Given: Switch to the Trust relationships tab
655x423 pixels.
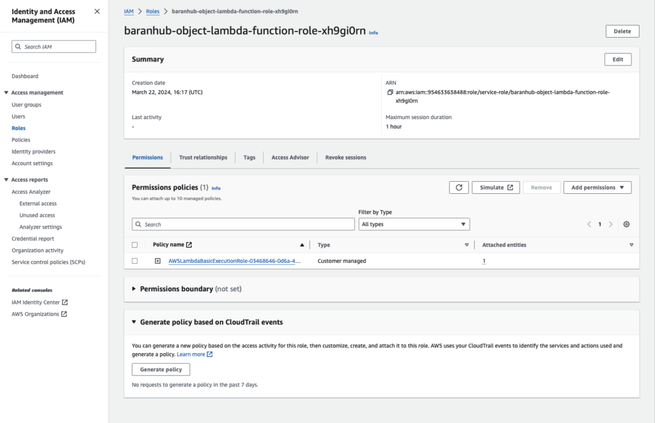Looking at the screenshot, I should point(203,157).
